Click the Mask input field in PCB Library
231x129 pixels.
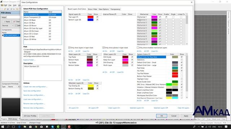[x=13, y=18]
